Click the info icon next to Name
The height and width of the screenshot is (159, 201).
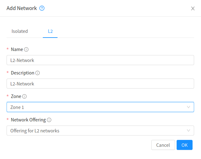pyautogui.click(x=26, y=49)
